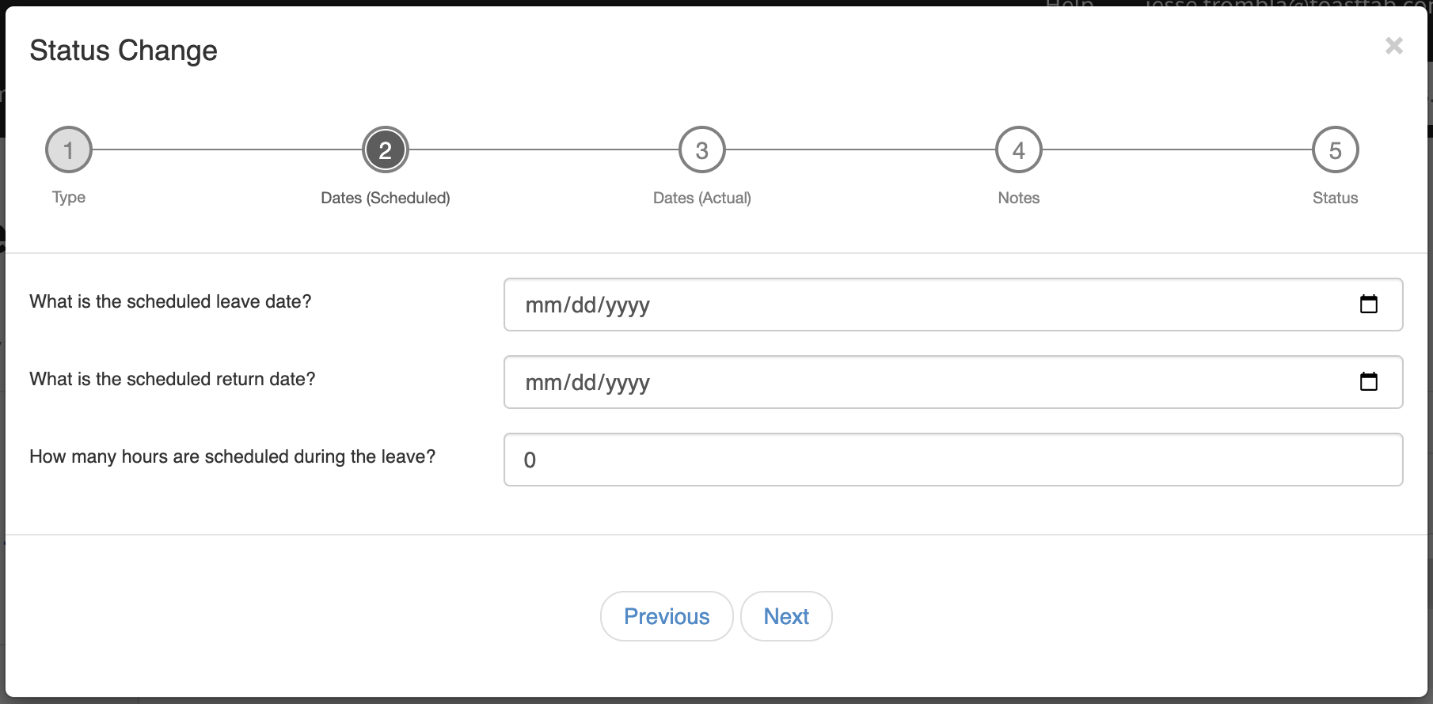Click the Type step label
1433x704 pixels.
pos(69,197)
